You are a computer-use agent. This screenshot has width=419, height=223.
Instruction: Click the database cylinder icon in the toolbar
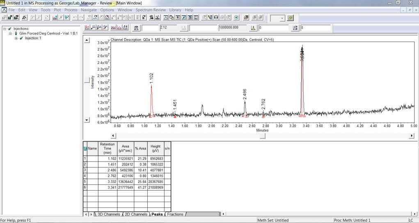pyautogui.click(x=216, y=18)
